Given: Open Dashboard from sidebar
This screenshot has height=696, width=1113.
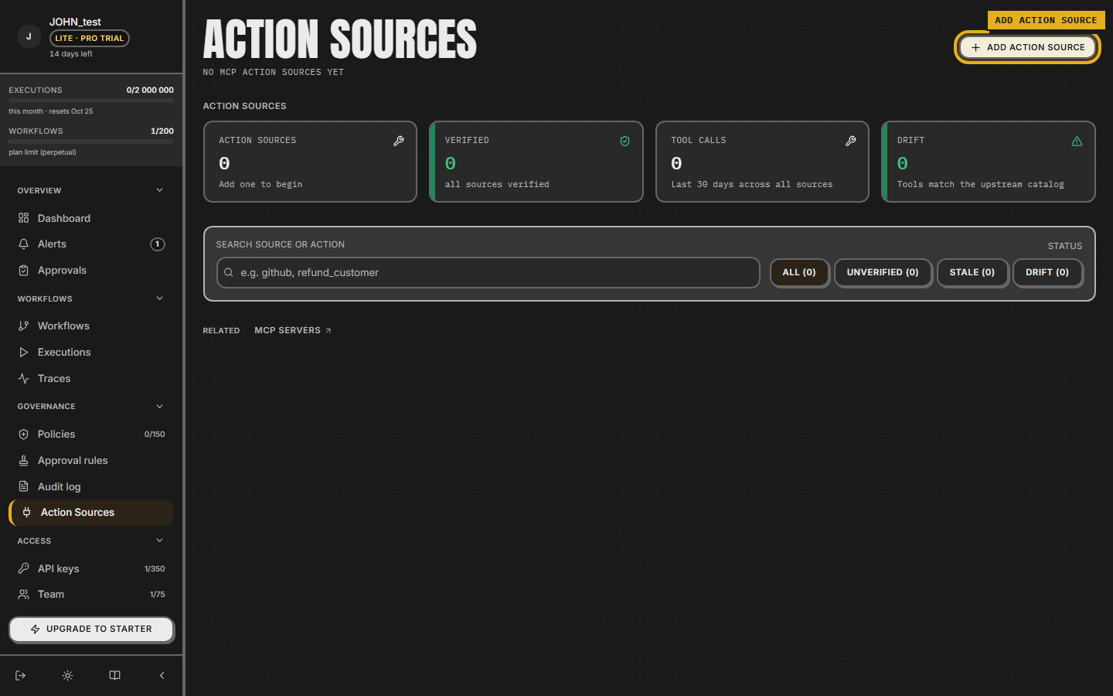Looking at the screenshot, I should pyautogui.click(x=91, y=218).
